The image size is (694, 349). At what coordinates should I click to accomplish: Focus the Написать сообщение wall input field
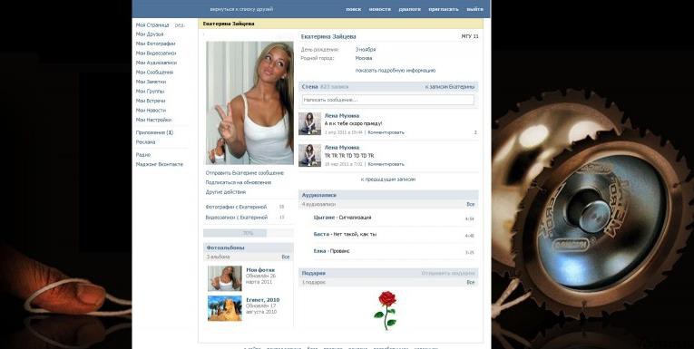[388, 100]
